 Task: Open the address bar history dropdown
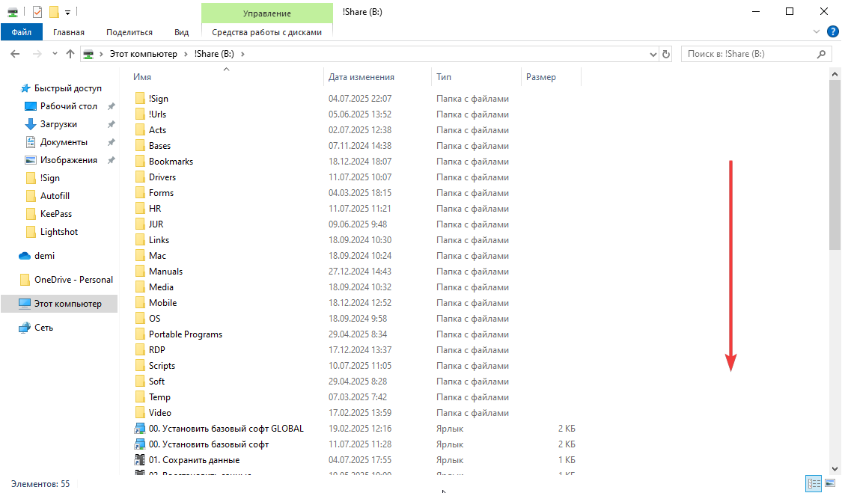[x=652, y=54]
